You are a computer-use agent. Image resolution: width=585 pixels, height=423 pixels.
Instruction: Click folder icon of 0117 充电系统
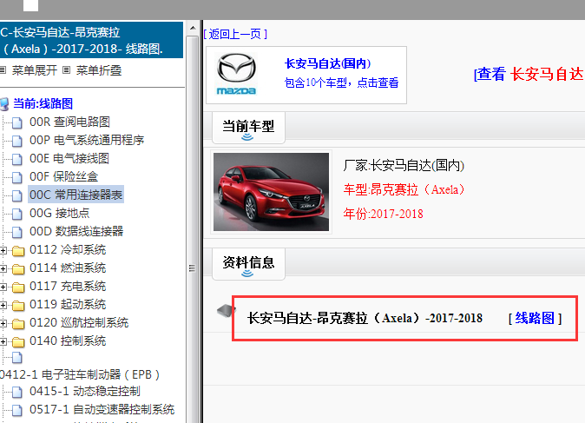tap(18, 288)
